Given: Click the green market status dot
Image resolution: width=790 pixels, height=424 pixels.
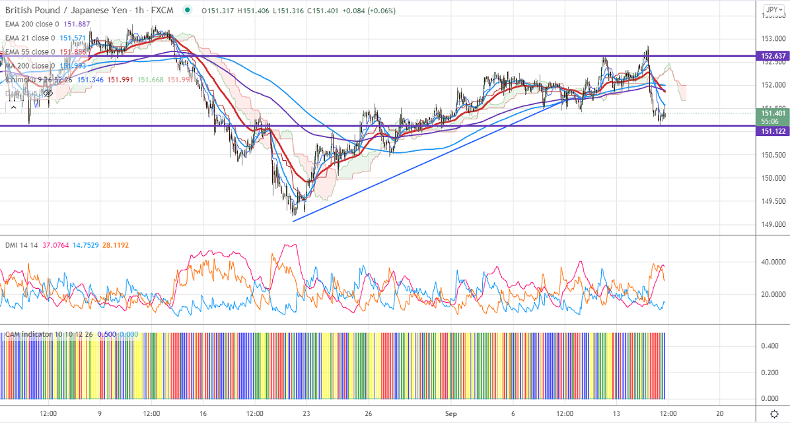Looking at the screenshot, I should [x=188, y=10].
